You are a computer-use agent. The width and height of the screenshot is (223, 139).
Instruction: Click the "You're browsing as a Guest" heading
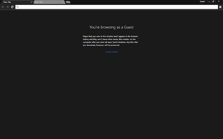[111, 27]
